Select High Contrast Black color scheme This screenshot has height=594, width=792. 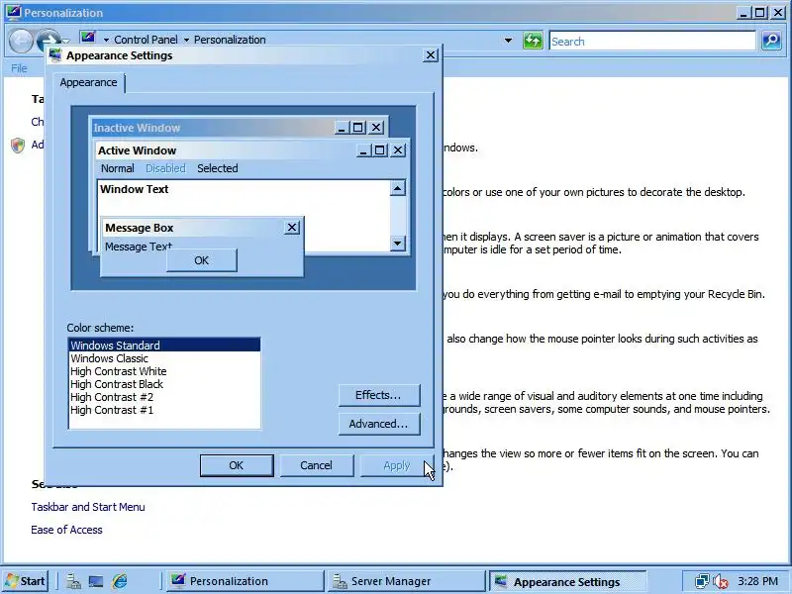(164, 384)
